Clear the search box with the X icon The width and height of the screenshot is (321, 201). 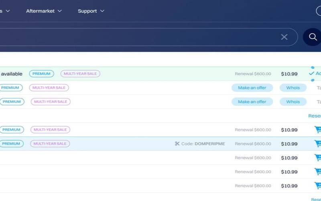(x=284, y=37)
